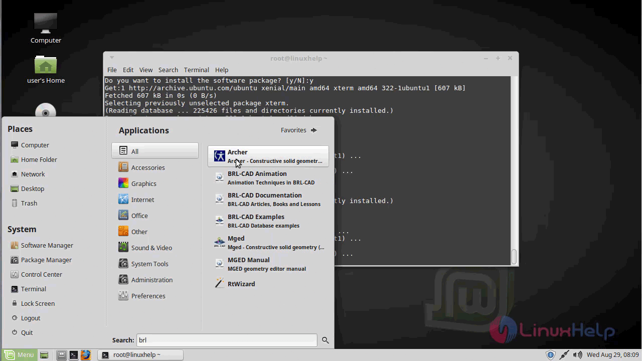Launch Archer from the application results
Image resolution: width=642 pixels, height=361 pixels.
tap(268, 156)
